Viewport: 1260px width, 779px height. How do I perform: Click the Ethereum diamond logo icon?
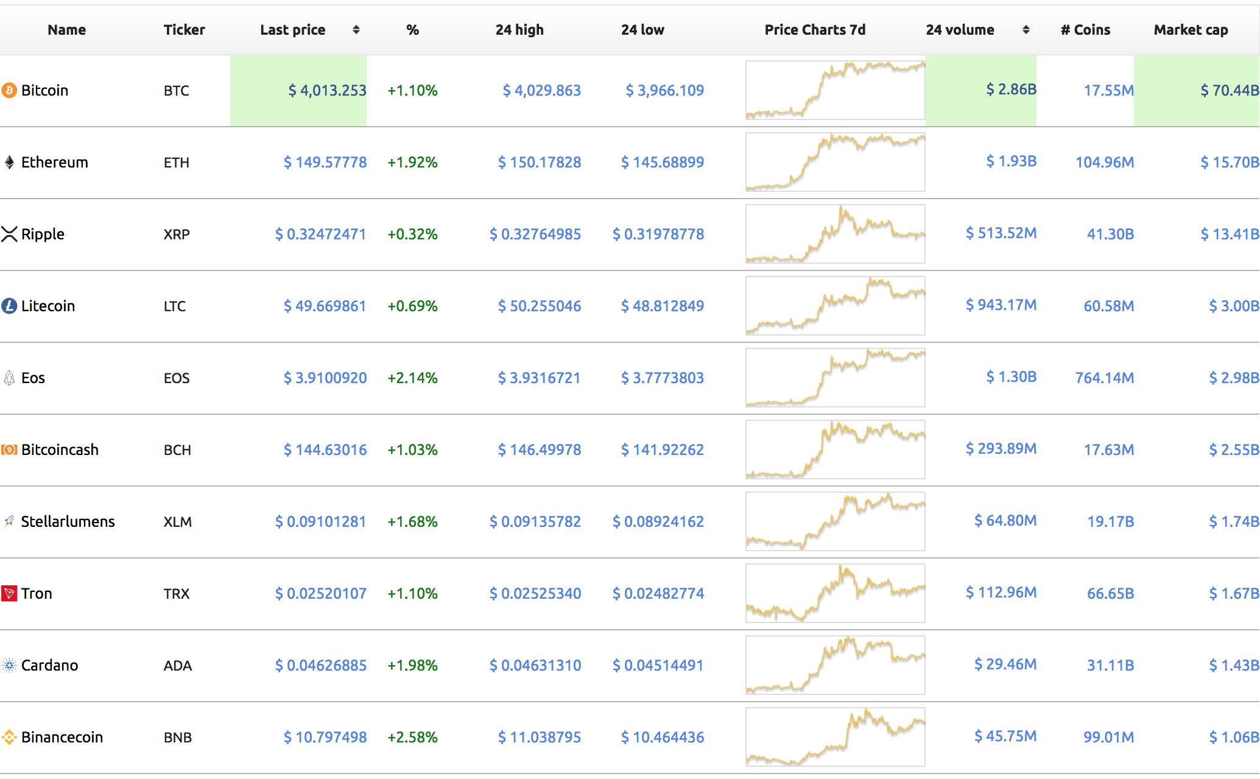point(9,163)
